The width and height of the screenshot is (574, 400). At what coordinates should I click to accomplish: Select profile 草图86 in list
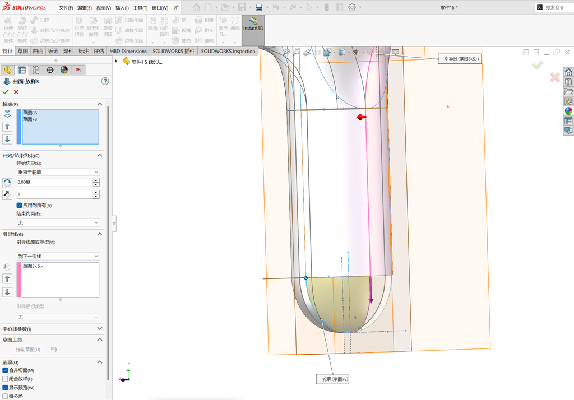pos(30,113)
